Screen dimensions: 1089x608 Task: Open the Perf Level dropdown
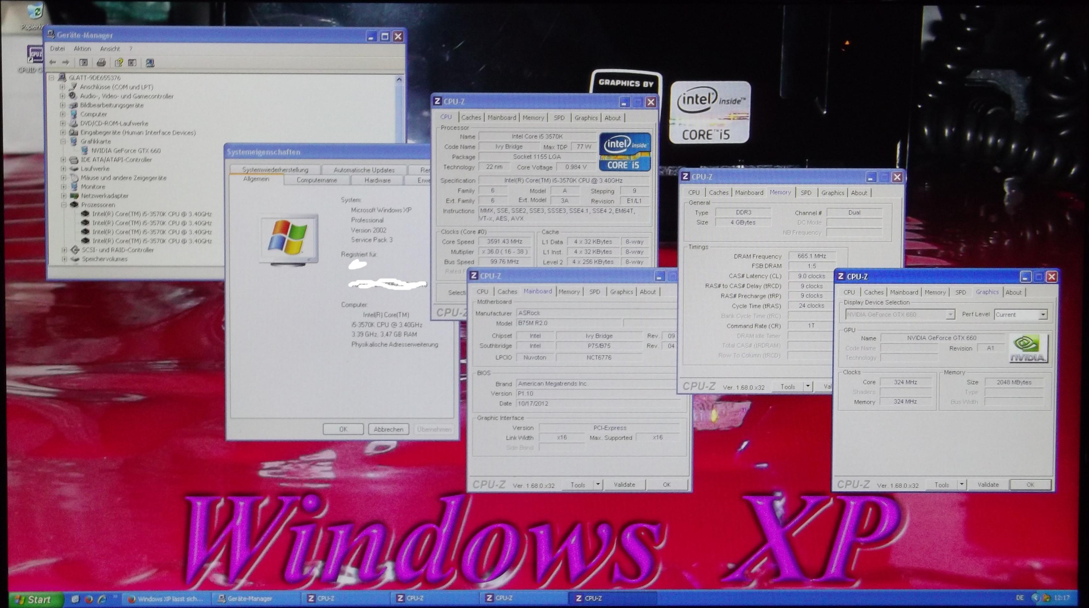click(x=1043, y=315)
